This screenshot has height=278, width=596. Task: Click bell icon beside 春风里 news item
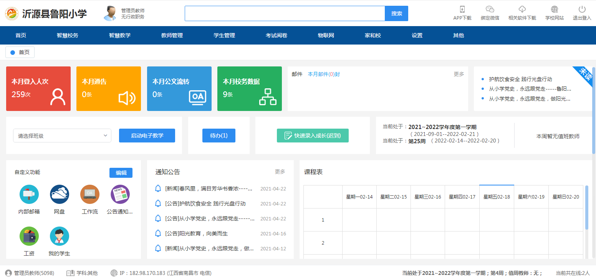[158, 189]
